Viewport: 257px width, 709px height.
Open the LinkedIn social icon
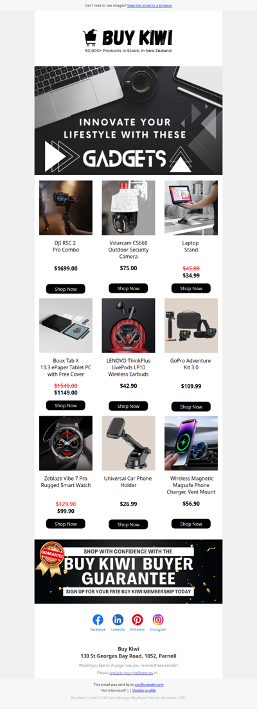(118, 620)
